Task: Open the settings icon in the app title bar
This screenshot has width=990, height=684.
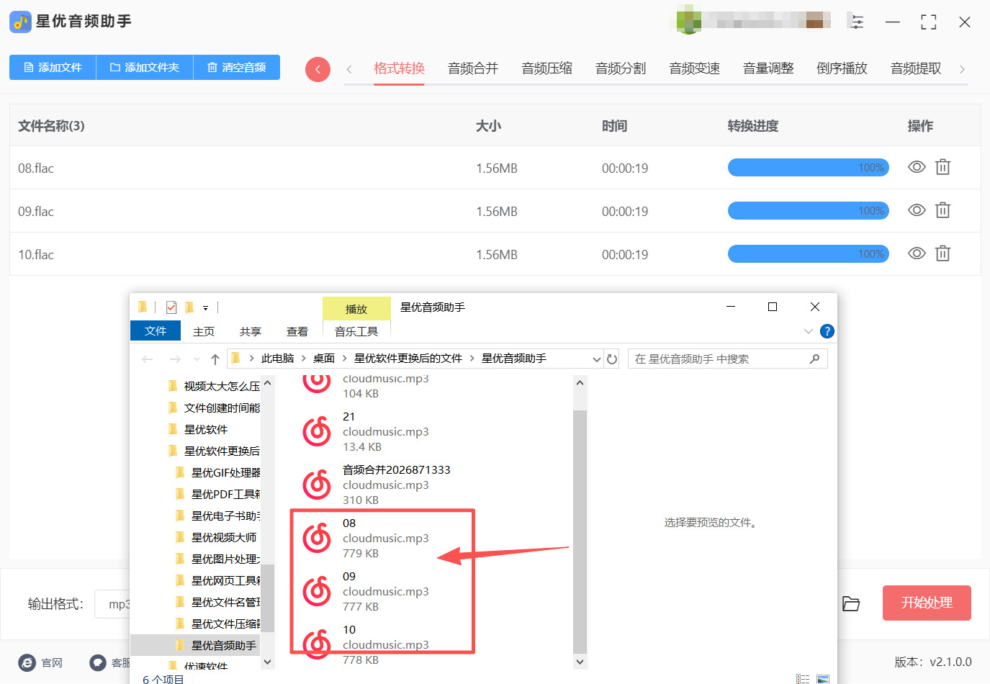Action: [856, 22]
